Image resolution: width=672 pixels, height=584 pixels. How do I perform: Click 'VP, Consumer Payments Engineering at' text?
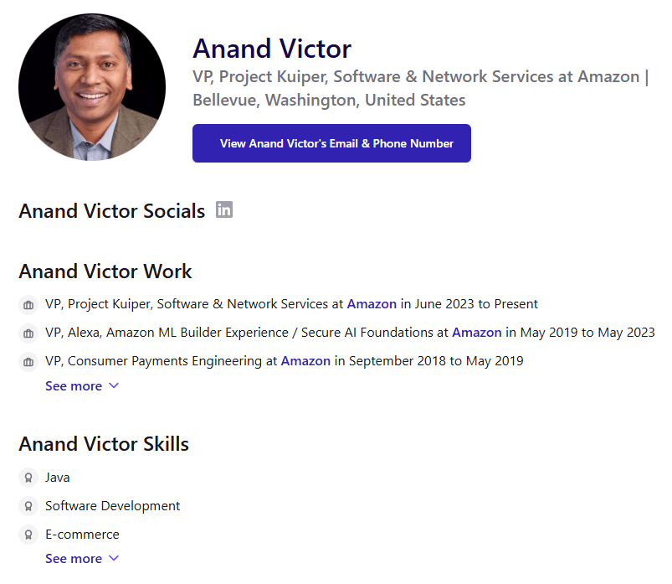pyautogui.click(x=162, y=361)
